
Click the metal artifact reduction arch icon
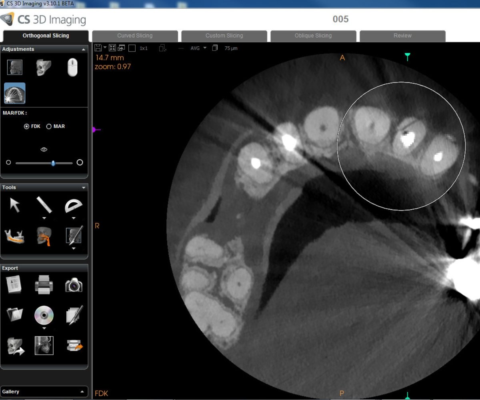tap(15, 94)
